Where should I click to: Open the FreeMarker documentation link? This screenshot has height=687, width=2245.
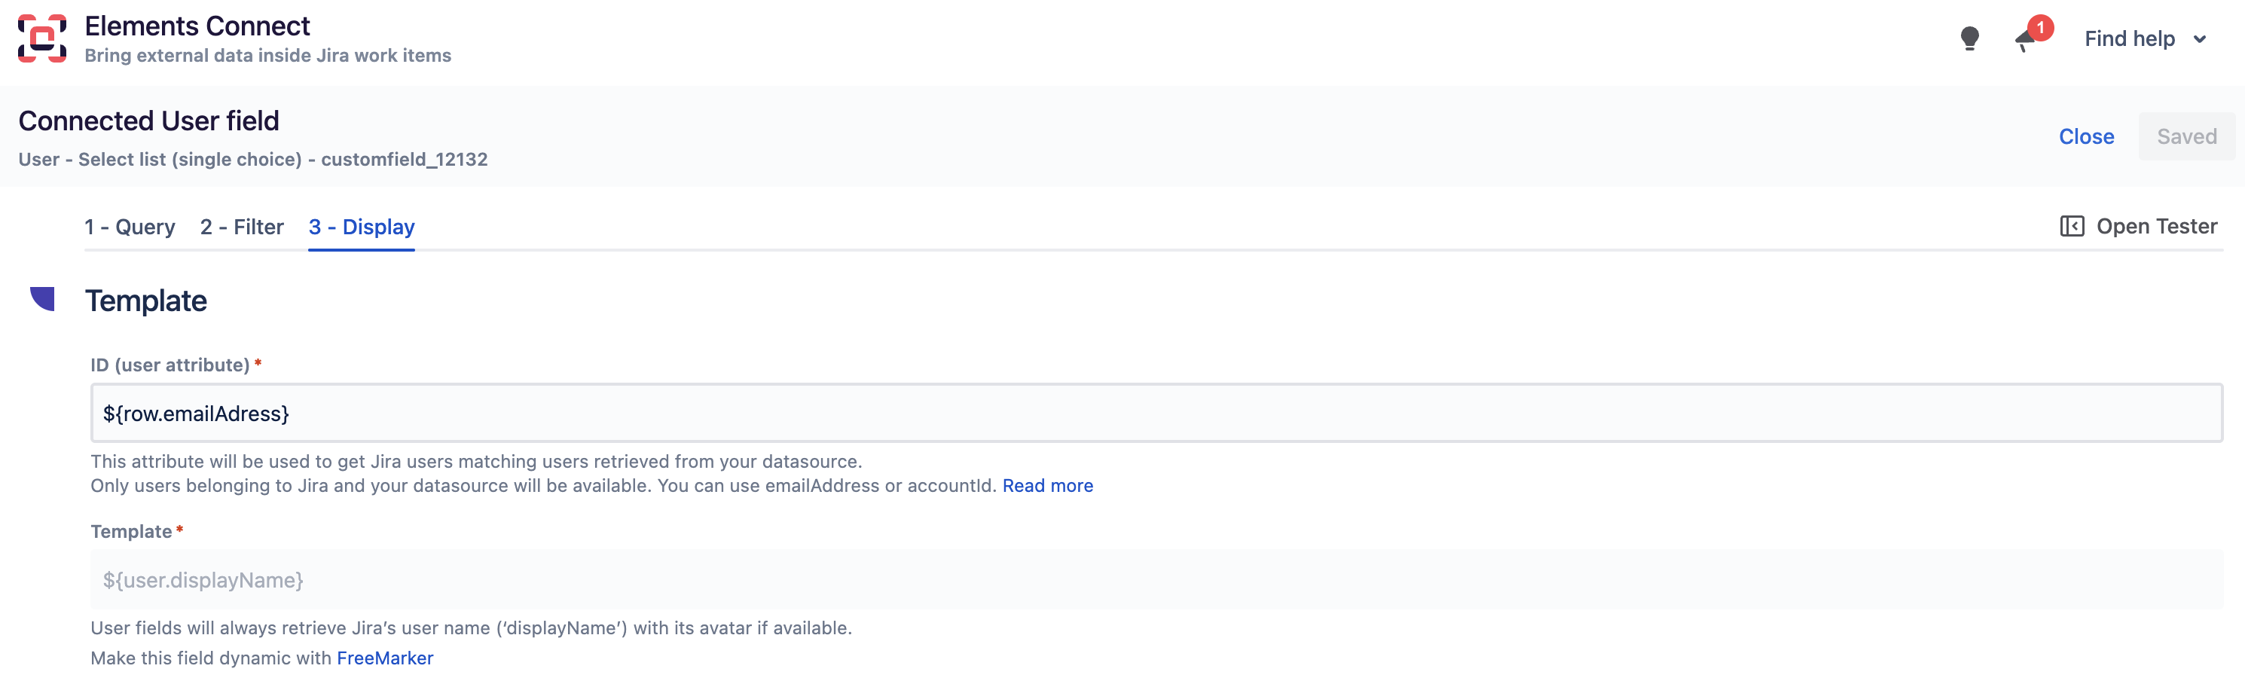[384, 658]
